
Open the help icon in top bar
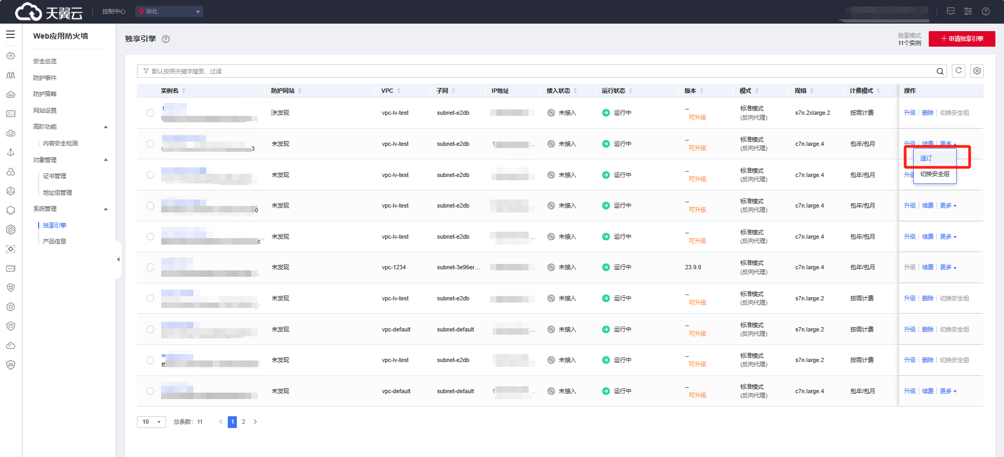coord(986,11)
